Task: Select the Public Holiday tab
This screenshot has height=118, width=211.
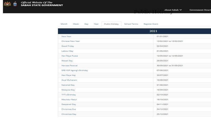Action: pos(111,24)
